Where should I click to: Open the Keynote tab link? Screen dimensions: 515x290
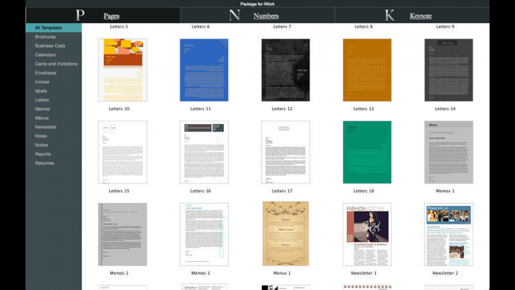pyautogui.click(x=421, y=16)
